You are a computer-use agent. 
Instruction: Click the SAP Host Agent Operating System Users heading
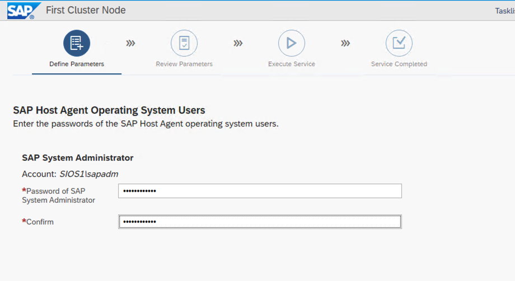(x=109, y=110)
